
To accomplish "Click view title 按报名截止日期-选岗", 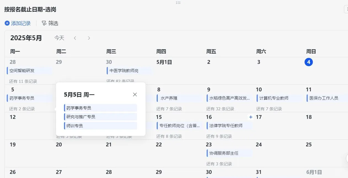I will point(30,10).
